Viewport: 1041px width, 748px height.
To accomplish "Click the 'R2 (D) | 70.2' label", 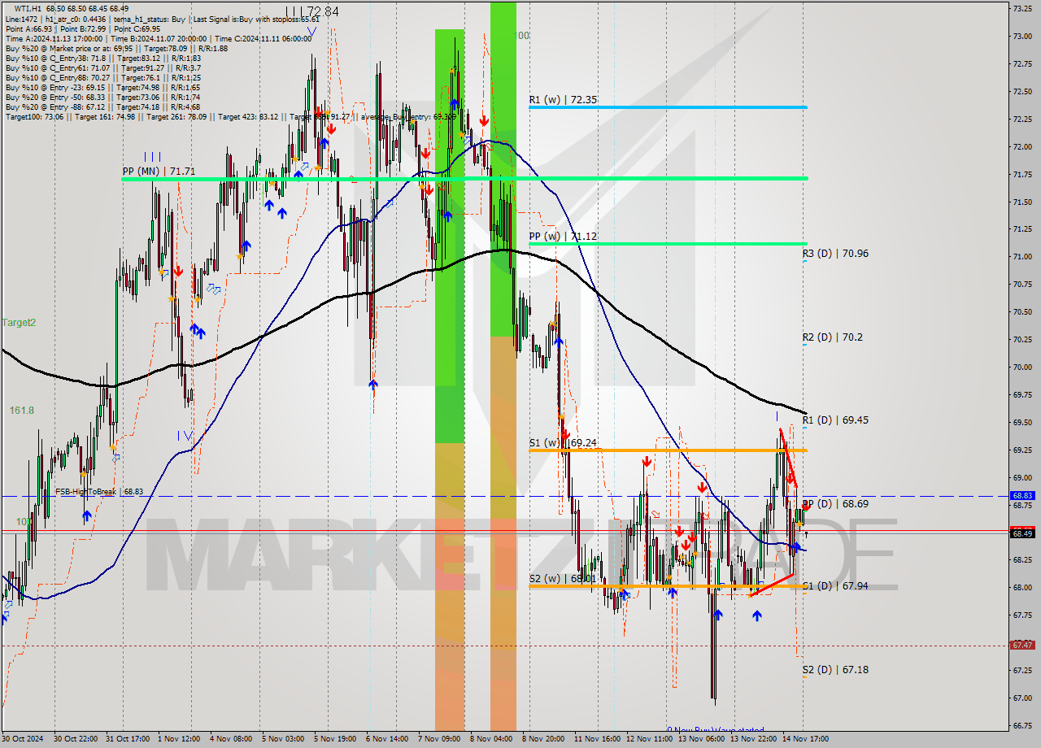I will coord(833,337).
